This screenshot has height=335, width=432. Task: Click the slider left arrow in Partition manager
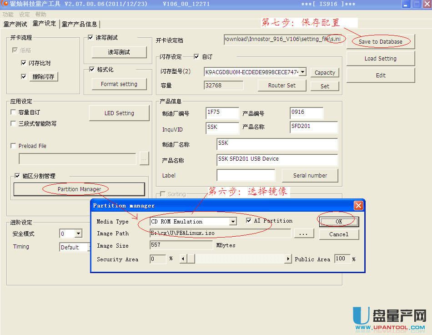[183, 259]
